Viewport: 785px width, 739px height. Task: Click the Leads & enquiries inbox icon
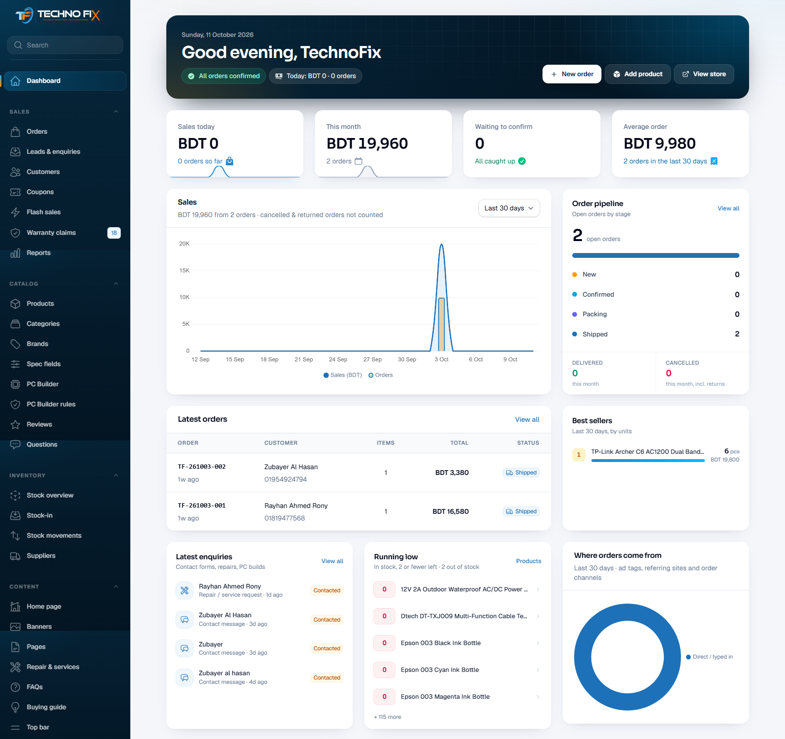click(15, 152)
